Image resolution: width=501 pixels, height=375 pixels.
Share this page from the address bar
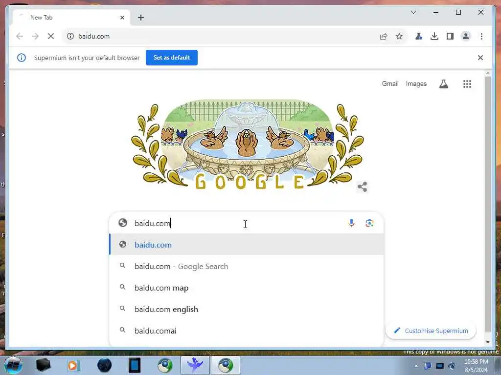coord(384,36)
